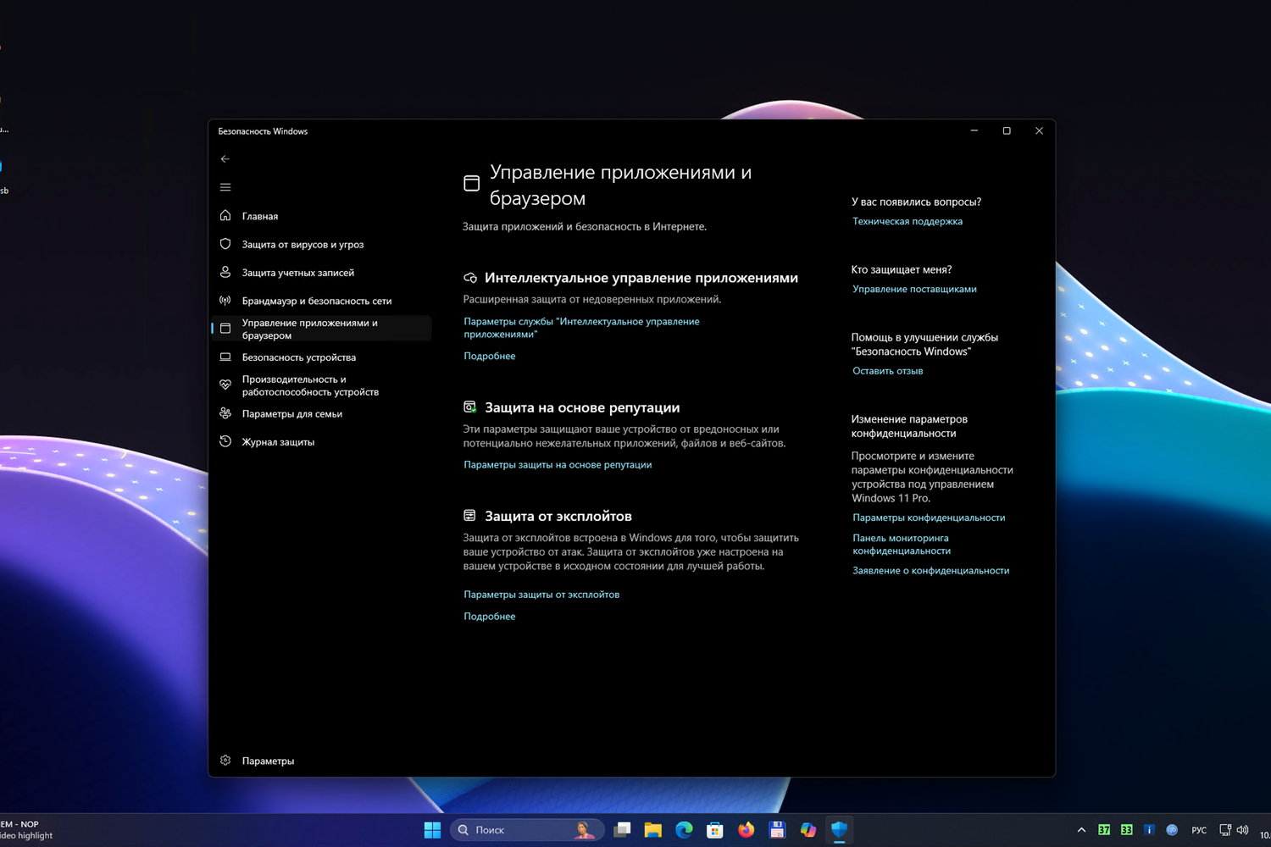Click the reputation-based protection icon
The image size is (1271, 847).
tap(470, 407)
